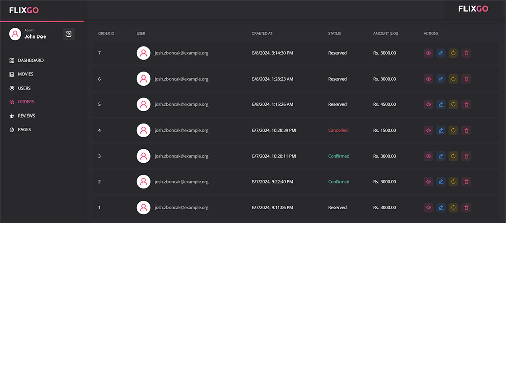
Task: Click the date 6/7/2024, 10:20:11 PM
Action: tap(274, 156)
